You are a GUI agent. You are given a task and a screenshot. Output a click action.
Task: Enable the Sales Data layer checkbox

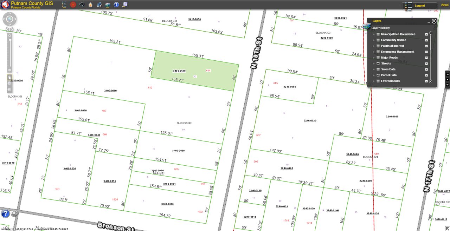(378, 70)
